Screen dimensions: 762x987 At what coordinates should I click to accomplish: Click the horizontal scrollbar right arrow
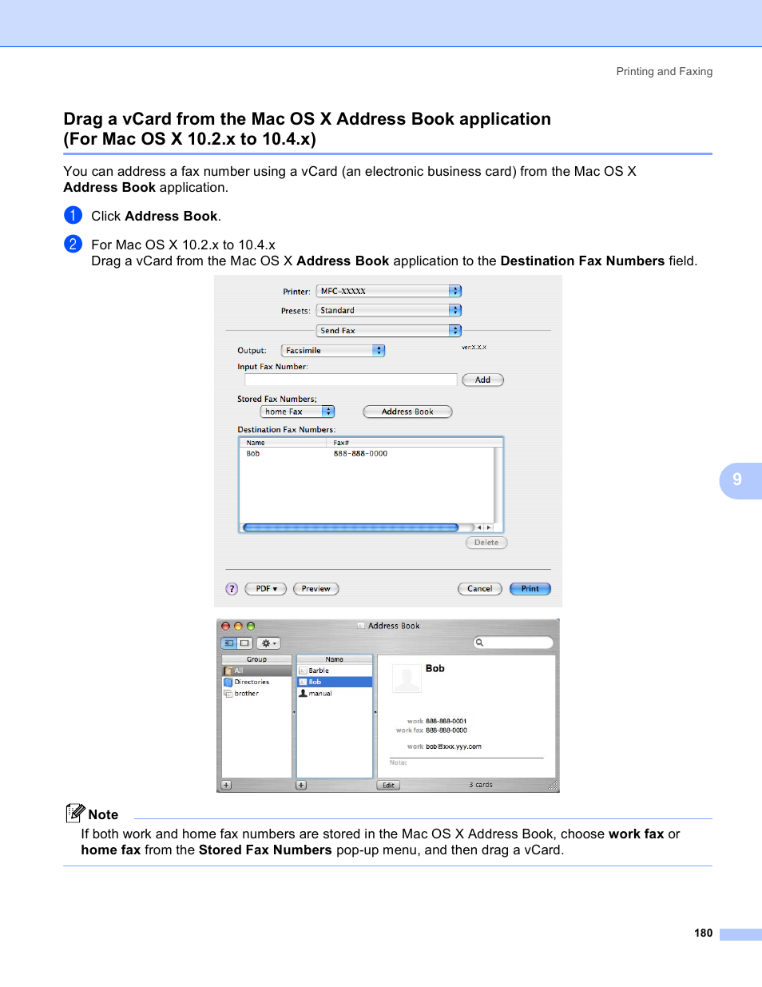(x=488, y=527)
